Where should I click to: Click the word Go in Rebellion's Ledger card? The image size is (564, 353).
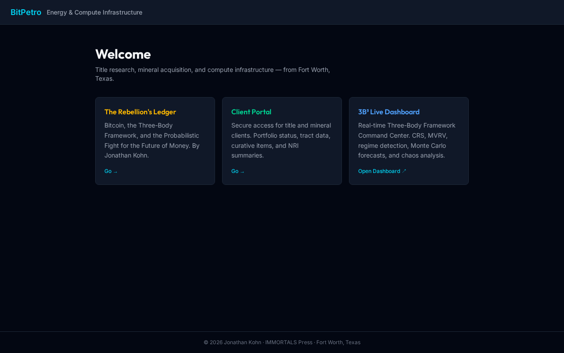pos(108,171)
